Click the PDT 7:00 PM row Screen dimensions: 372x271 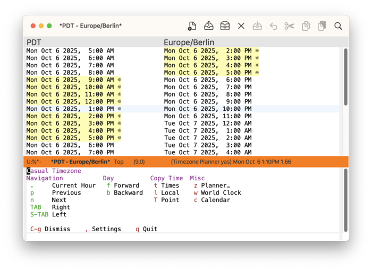pos(70,152)
